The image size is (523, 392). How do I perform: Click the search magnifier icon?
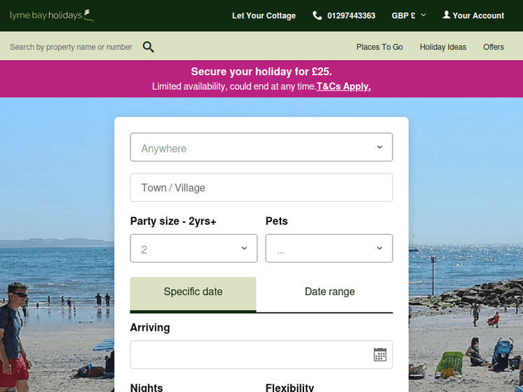click(x=149, y=47)
